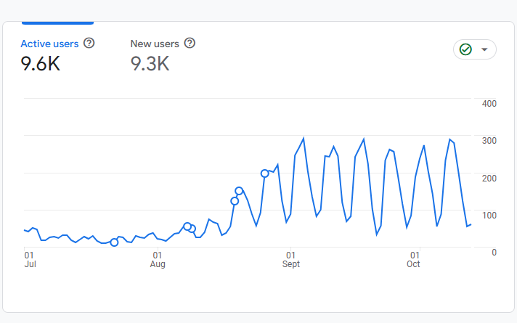The width and height of the screenshot is (517, 323).
Task: Click the circle marker just before 01 Sept
Action: 265,173
